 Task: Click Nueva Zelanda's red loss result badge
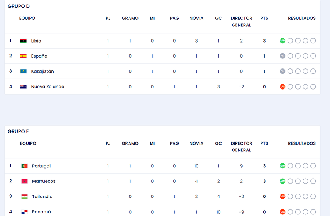point(283,87)
